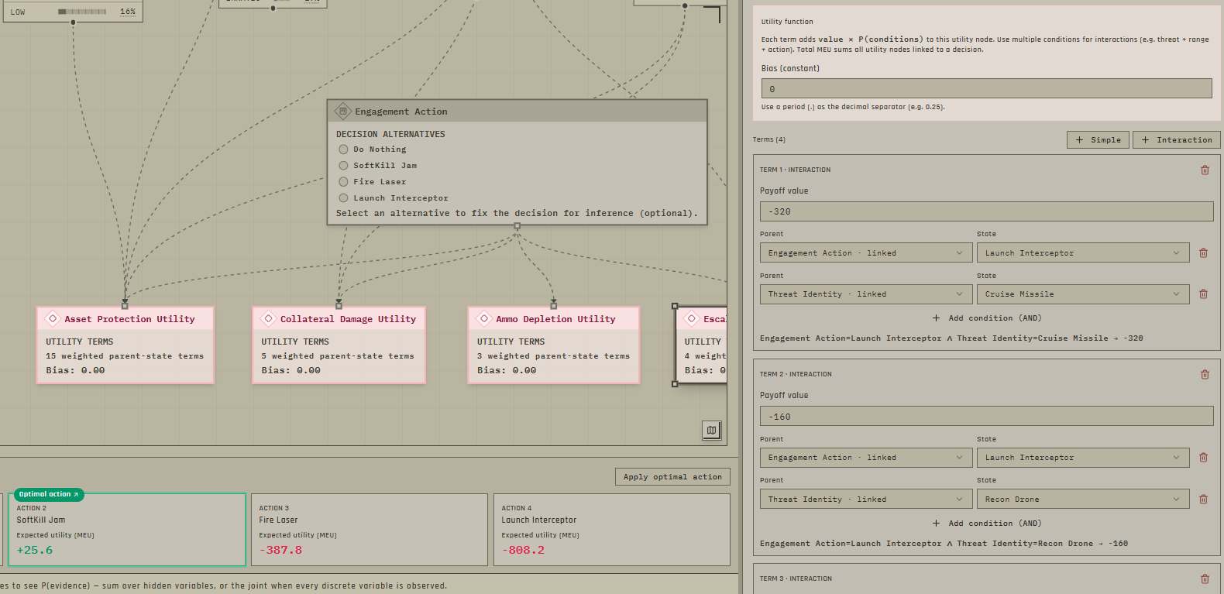Select the Do Nothing alternative
The width and height of the screenshot is (1224, 594).
pos(343,149)
